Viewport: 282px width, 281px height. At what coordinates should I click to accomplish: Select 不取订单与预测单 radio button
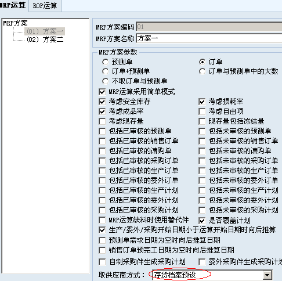click(106, 81)
